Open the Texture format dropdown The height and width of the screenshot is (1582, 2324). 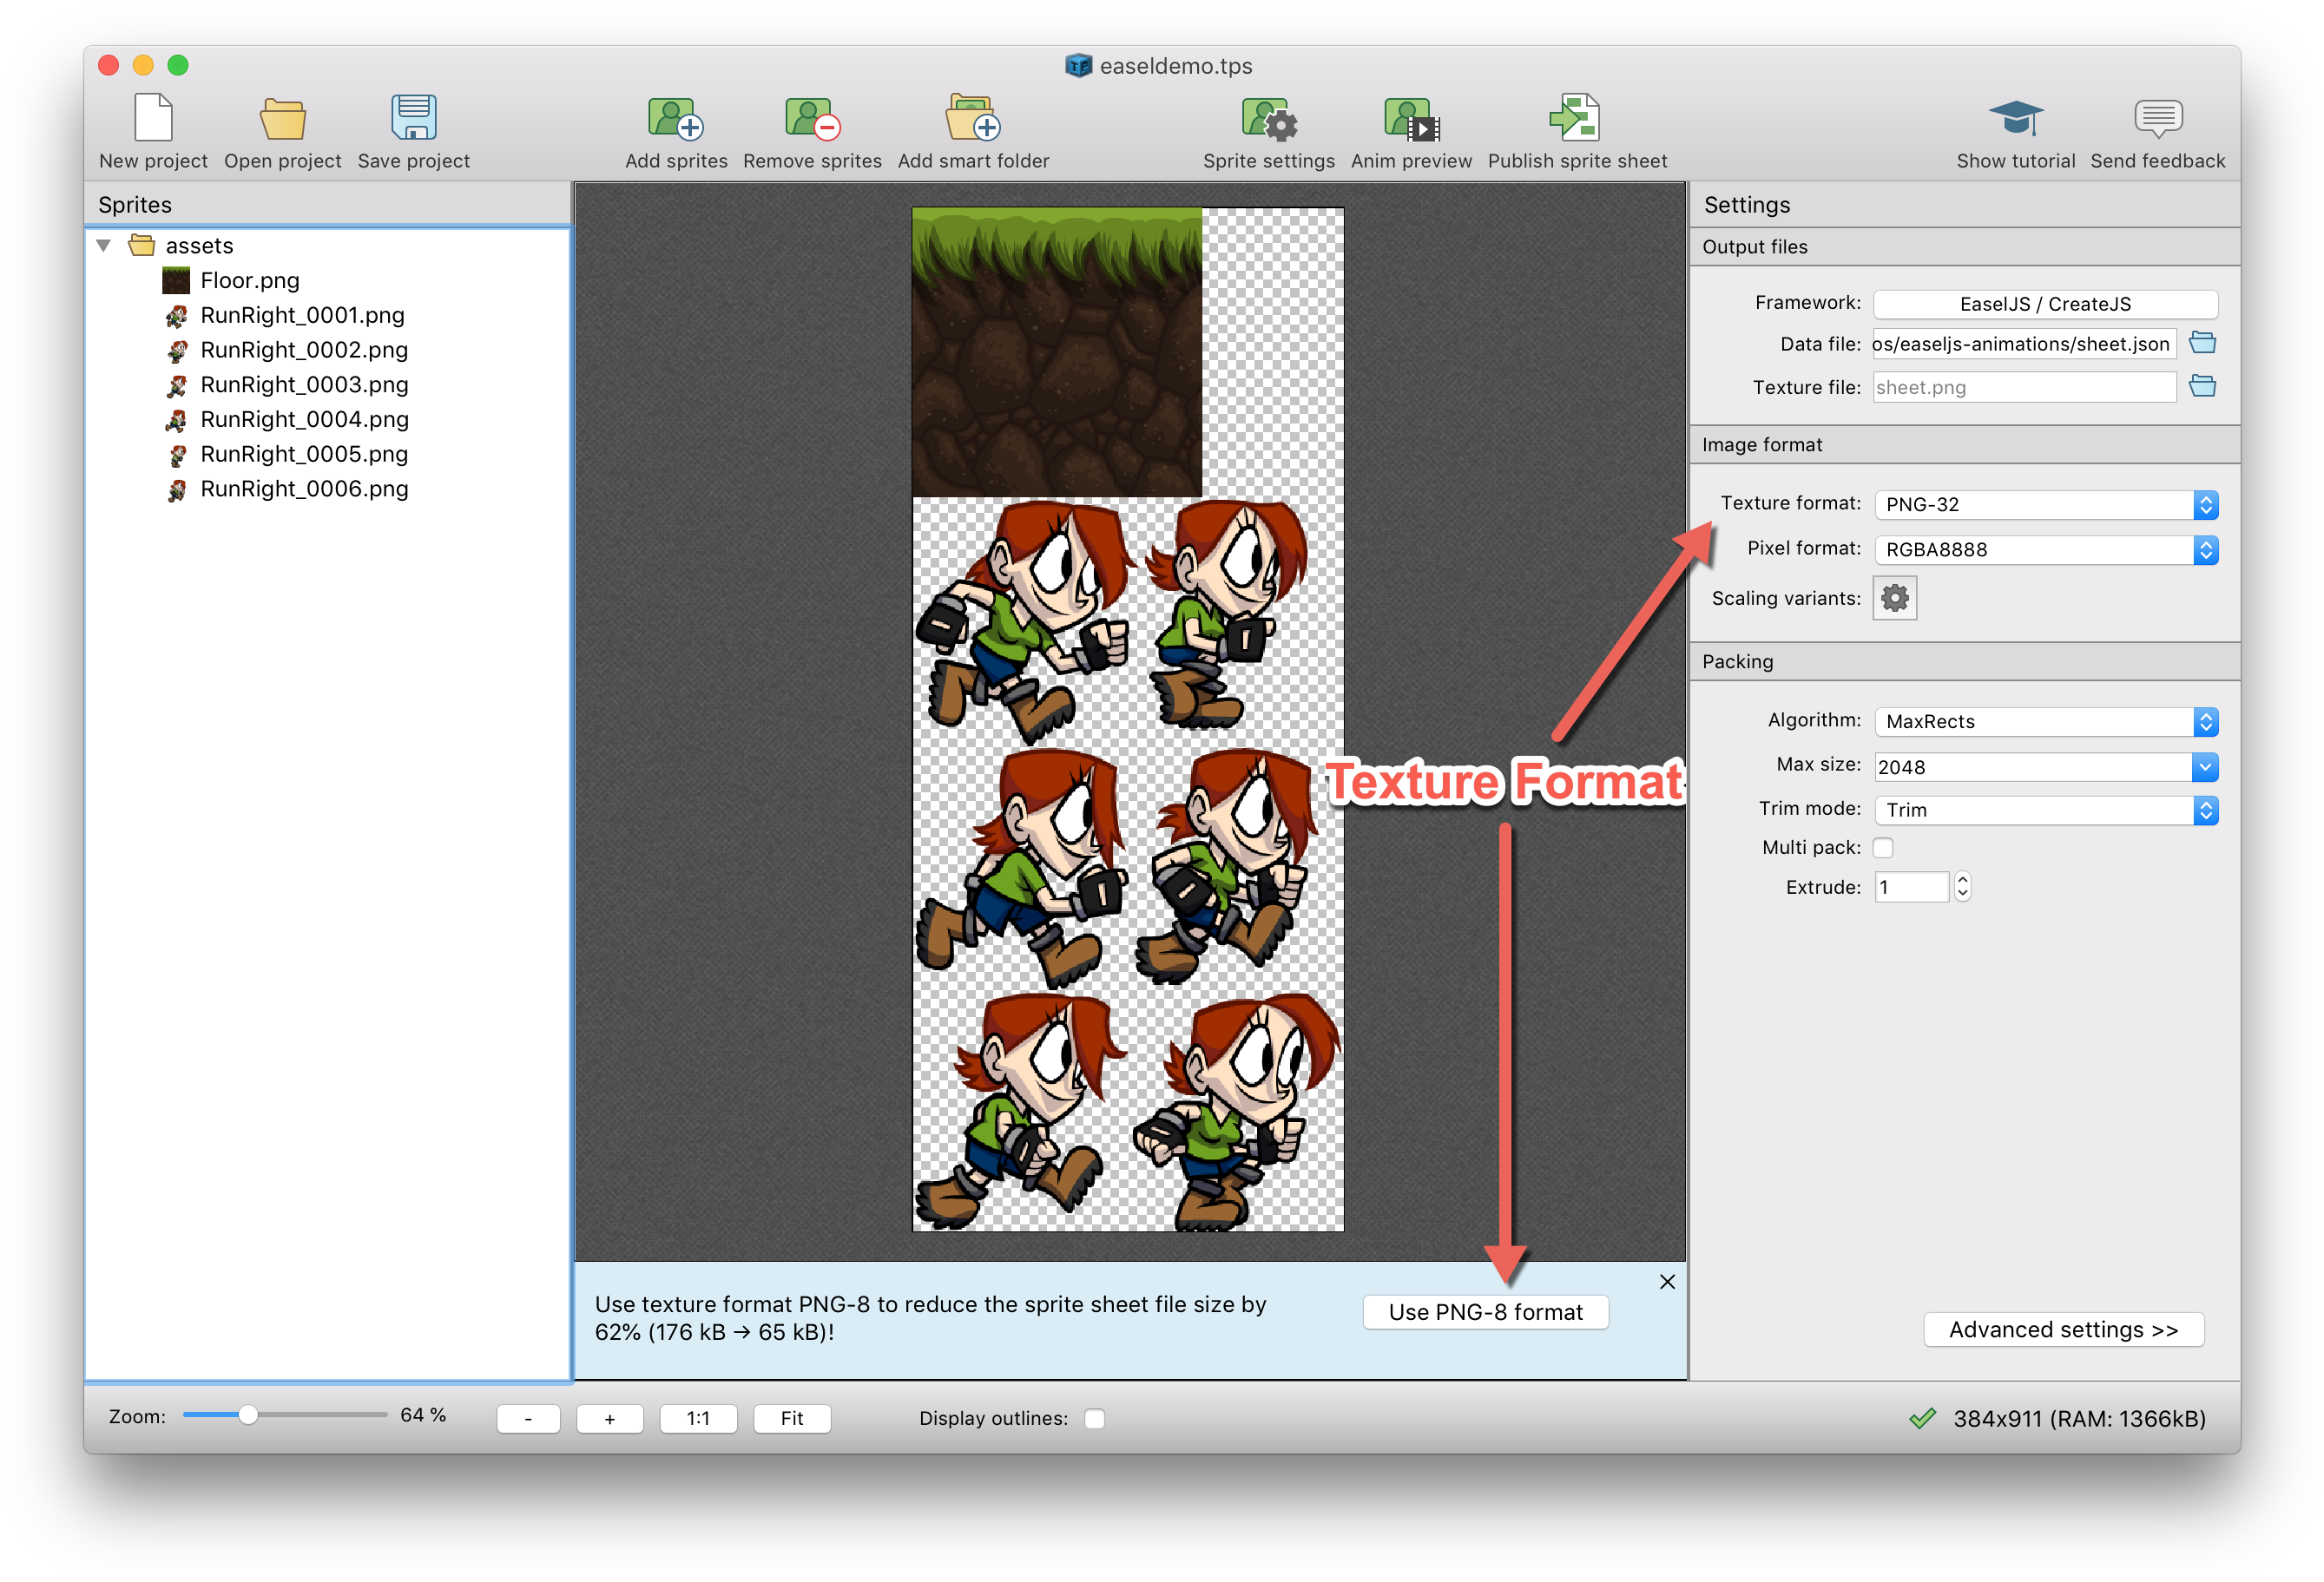click(x=2045, y=505)
